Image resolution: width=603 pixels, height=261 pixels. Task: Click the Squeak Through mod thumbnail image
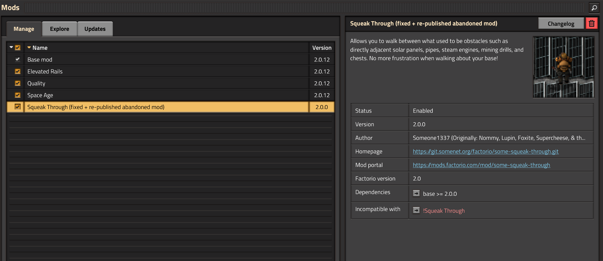pyautogui.click(x=563, y=67)
